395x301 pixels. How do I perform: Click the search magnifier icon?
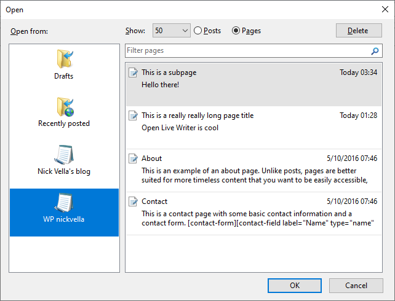(x=375, y=51)
